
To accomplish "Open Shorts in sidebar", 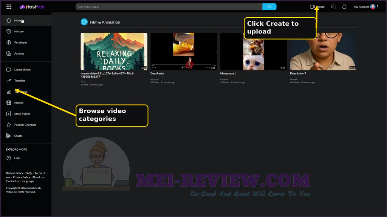I will point(18,136).
